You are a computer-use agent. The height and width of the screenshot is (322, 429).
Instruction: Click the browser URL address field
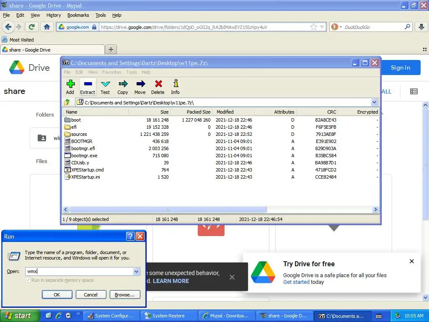[204, 27]
